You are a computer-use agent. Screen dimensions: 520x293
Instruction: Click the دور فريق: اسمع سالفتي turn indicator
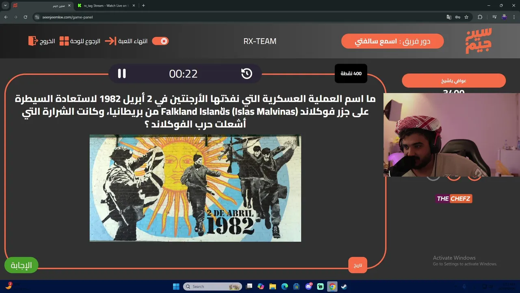pos(392,41)
